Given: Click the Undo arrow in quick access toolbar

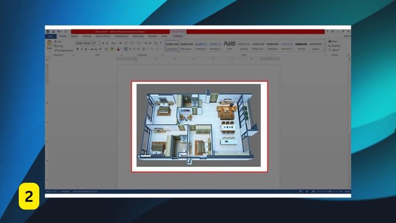Looking at the screenshot, I should click(59, 31).
